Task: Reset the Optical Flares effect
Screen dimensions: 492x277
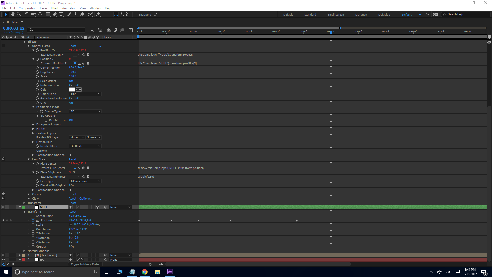Action: [73, 46]
